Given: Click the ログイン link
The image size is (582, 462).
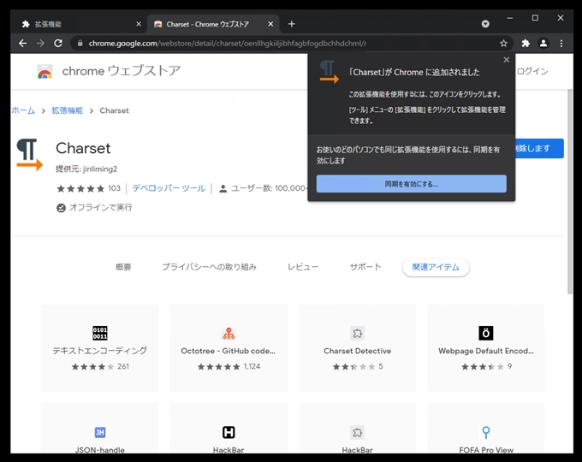Looking at the screenshot, I should [x=532, y=71].
